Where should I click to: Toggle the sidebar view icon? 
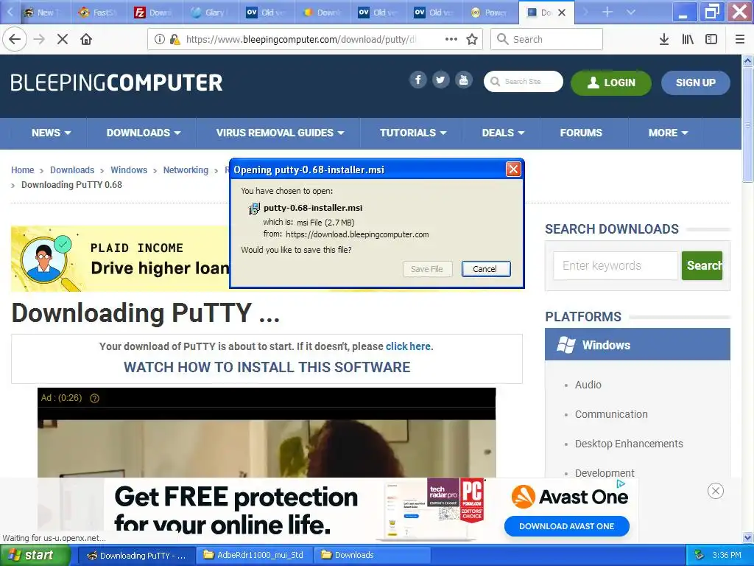pyautogui.click(x=711, y=40)
